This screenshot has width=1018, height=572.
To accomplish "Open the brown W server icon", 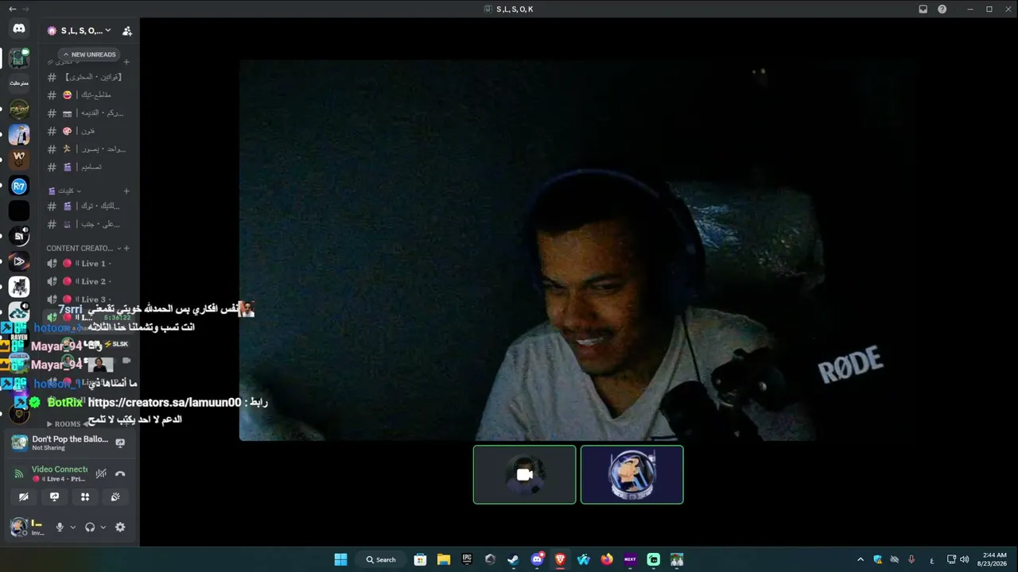I will coord(19,160).
